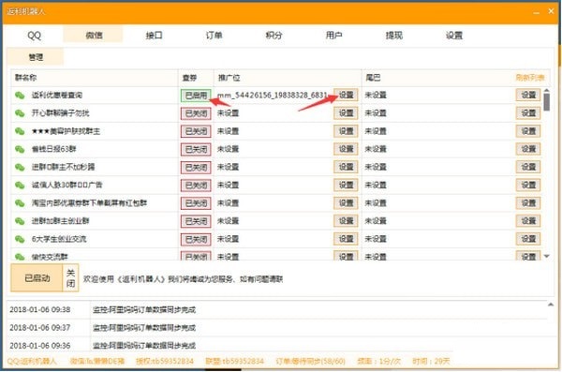Toggle 已关闭 for the 63群 group

pos(196,149)
